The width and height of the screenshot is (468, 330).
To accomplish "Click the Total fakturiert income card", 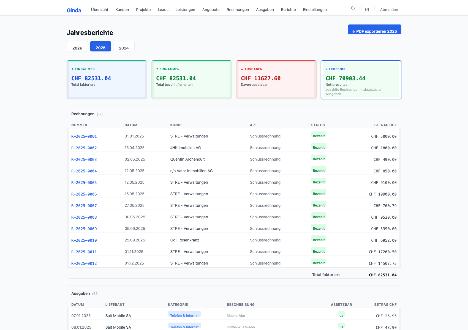I will (107, 80).
